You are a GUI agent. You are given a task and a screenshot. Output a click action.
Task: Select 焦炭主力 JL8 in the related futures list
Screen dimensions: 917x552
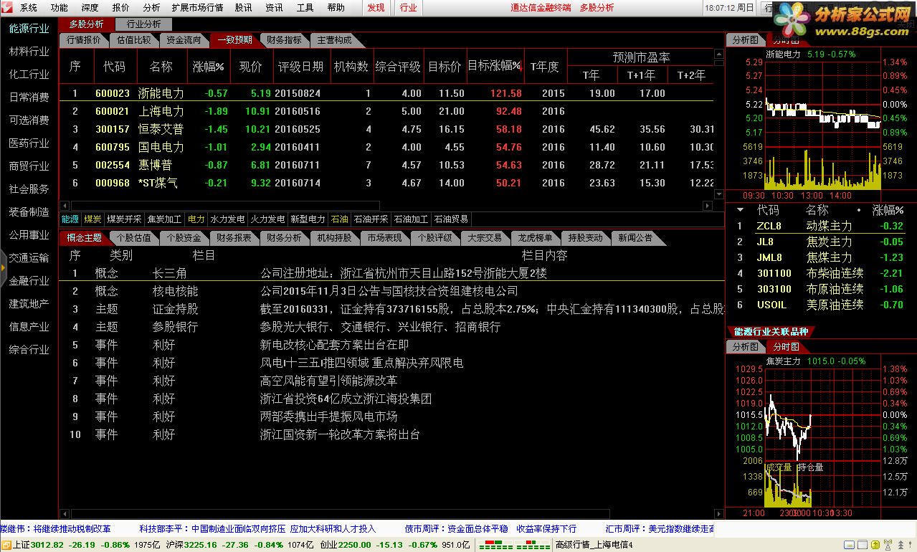pos(822,242)
